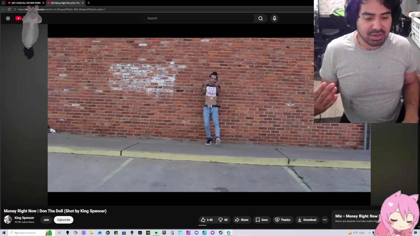This screenshot has height=236, width=420.
Task: Expand hidden system tray icons chevron
Action: pos(369,233)
